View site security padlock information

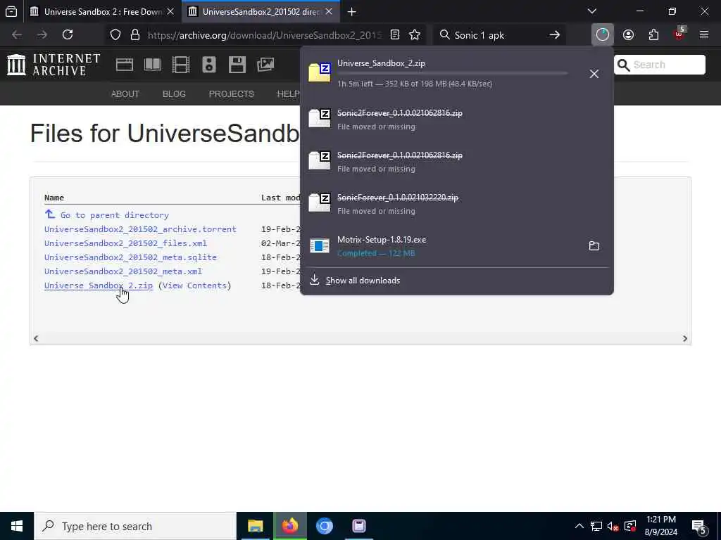[135, 35]
